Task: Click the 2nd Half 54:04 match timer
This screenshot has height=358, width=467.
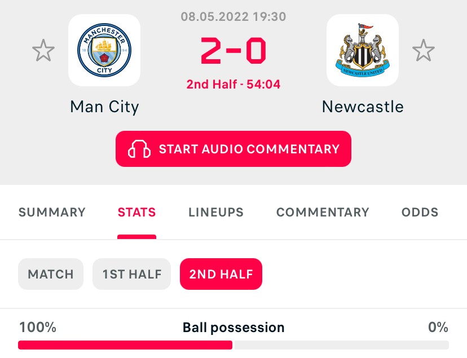Action: 233,85
